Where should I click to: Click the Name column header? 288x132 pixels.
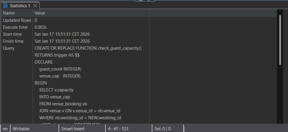coord(9,13)
